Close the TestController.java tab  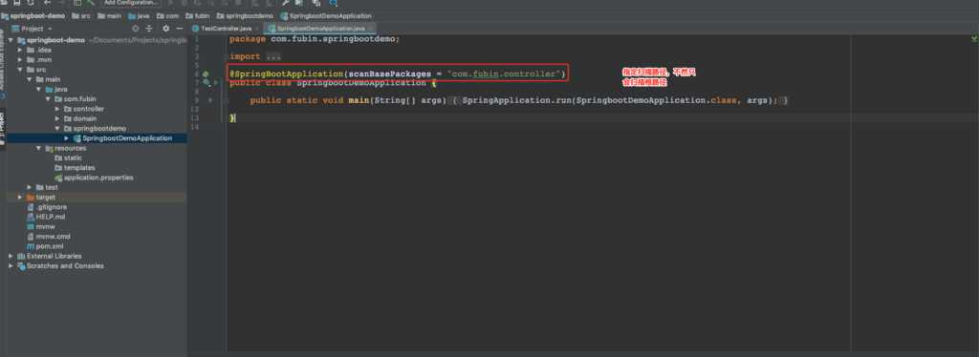(x=258, y=29)
